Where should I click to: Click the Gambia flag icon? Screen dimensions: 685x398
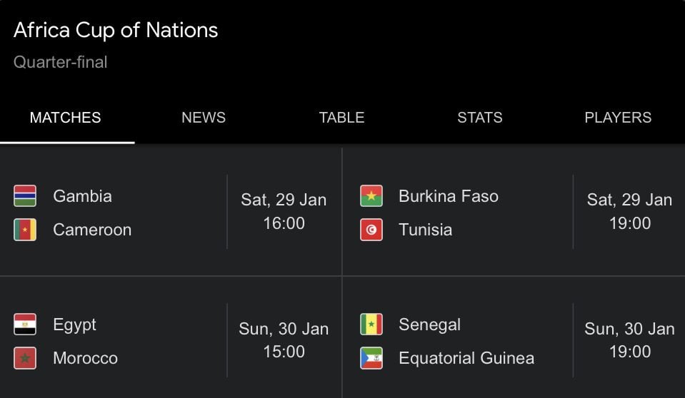pos(25,196)
